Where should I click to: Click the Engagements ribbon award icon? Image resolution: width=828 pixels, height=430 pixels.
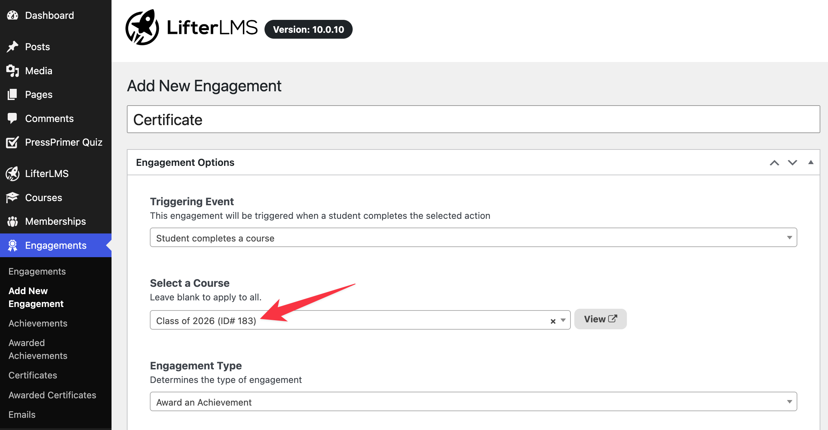(13, 245)
